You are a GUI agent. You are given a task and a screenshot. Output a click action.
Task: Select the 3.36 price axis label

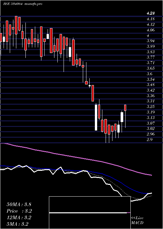pyautogui.click(x=151, y=96)
